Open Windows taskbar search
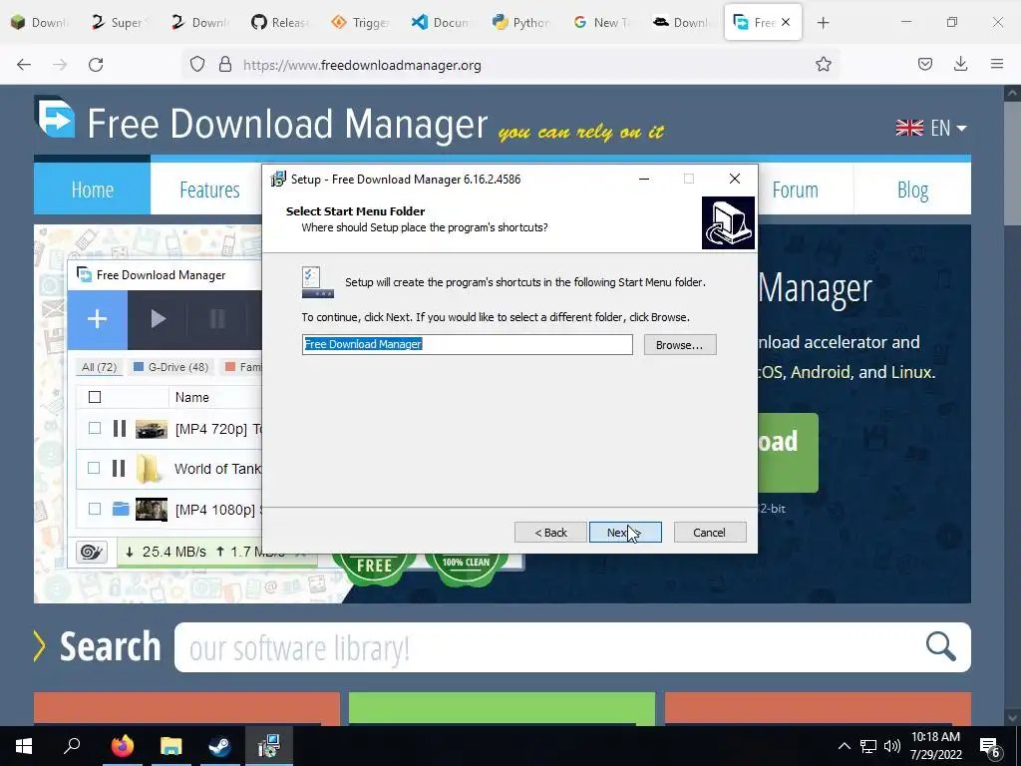1021x766 pixels. (72, 746)
